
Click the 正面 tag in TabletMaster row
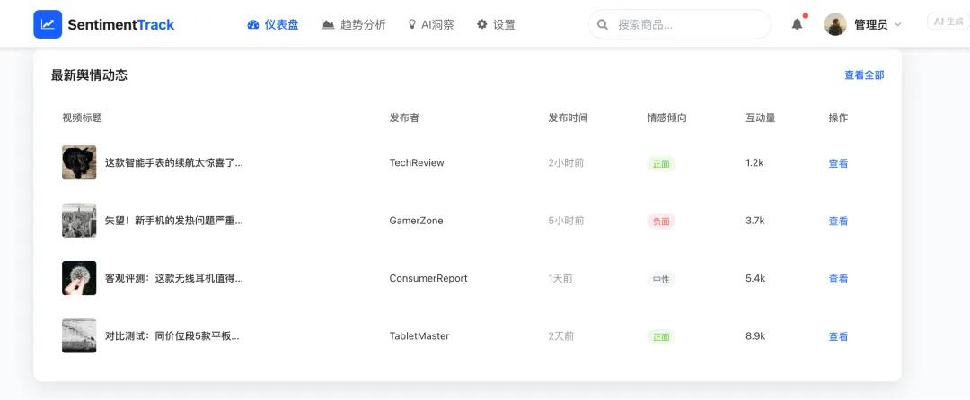point(661,337)
